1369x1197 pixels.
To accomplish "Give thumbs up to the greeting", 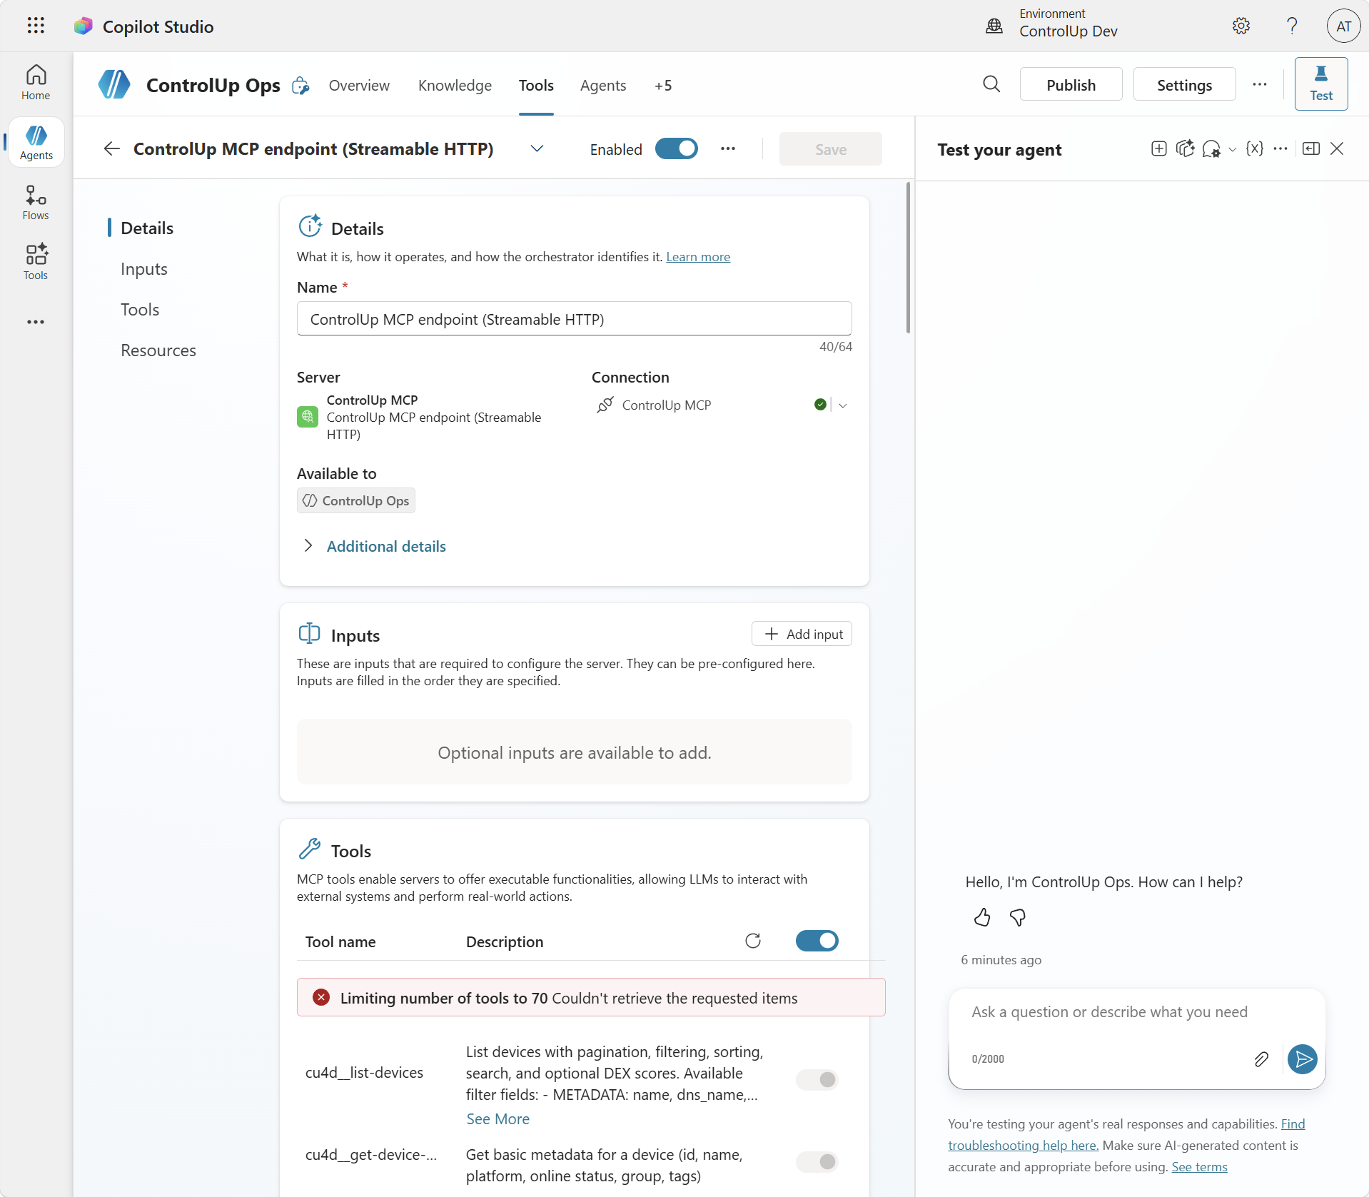I will tap(982, 917).
